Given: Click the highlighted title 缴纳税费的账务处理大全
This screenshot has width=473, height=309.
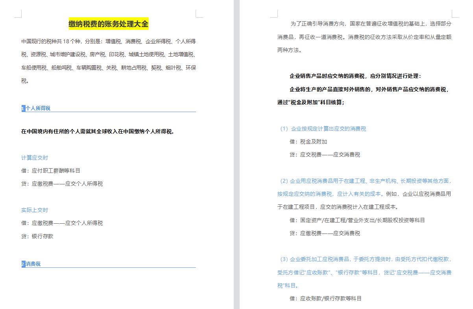Looking at the screenshot, I should tap(108, 24).
